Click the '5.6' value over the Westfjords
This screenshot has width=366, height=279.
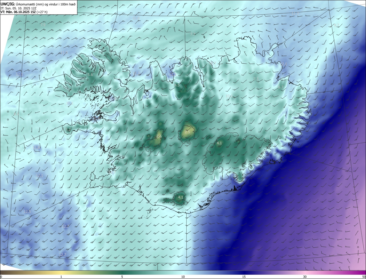point(90,74)
